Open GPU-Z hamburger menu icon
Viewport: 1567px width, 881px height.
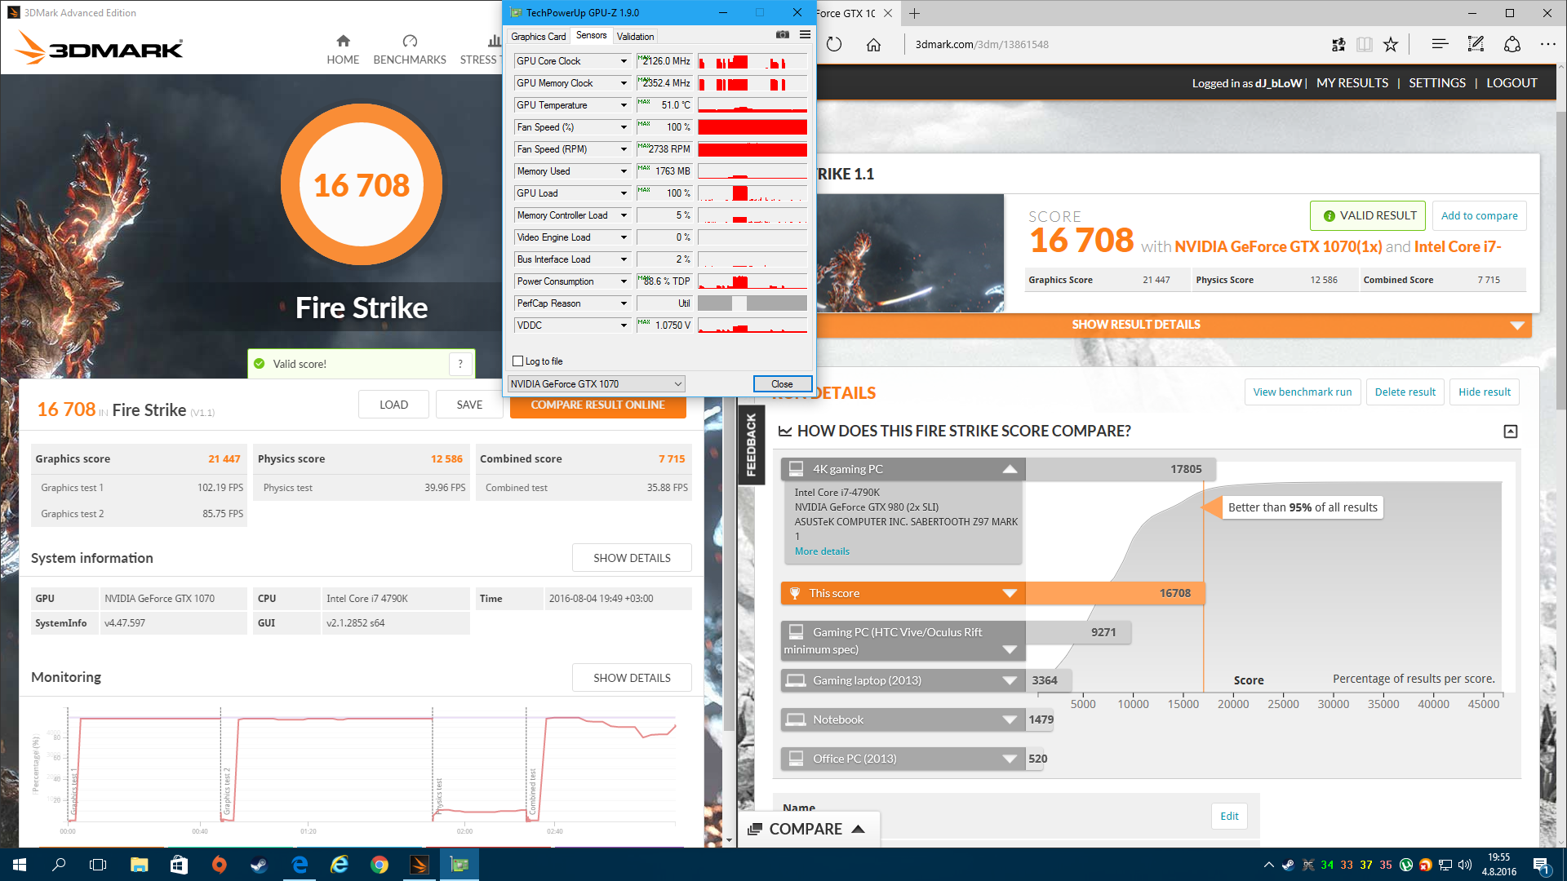pyautogui.click(x=805, y=35)
